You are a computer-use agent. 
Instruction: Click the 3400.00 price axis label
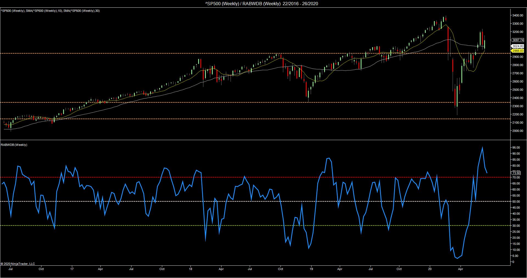click(517, 16)
